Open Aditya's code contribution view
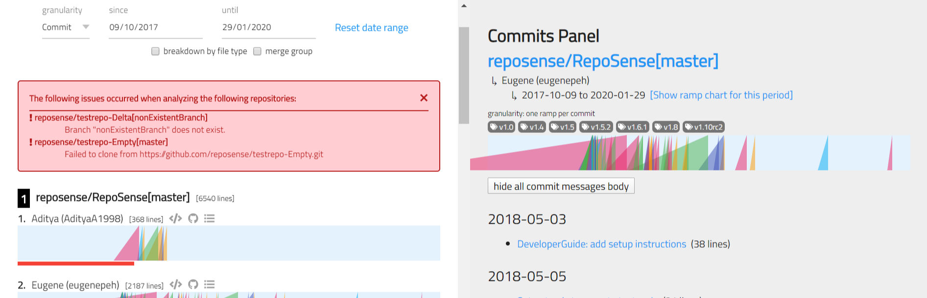Viewport: 927px width, 298px height. (175, 218)
